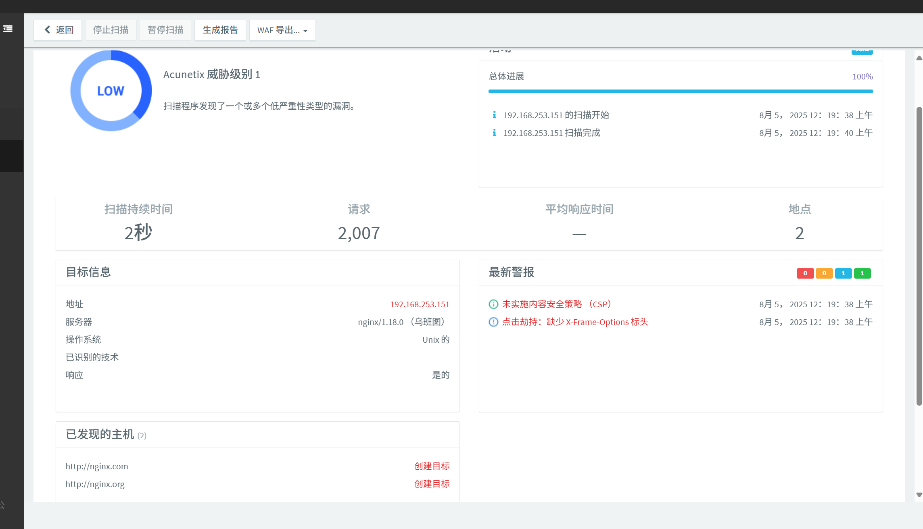Viewport: 923px width, 529px height.
Task: Click blue exclamation icon for clickjacking alert
Action: pyautogui.click(x=493, y=322)
